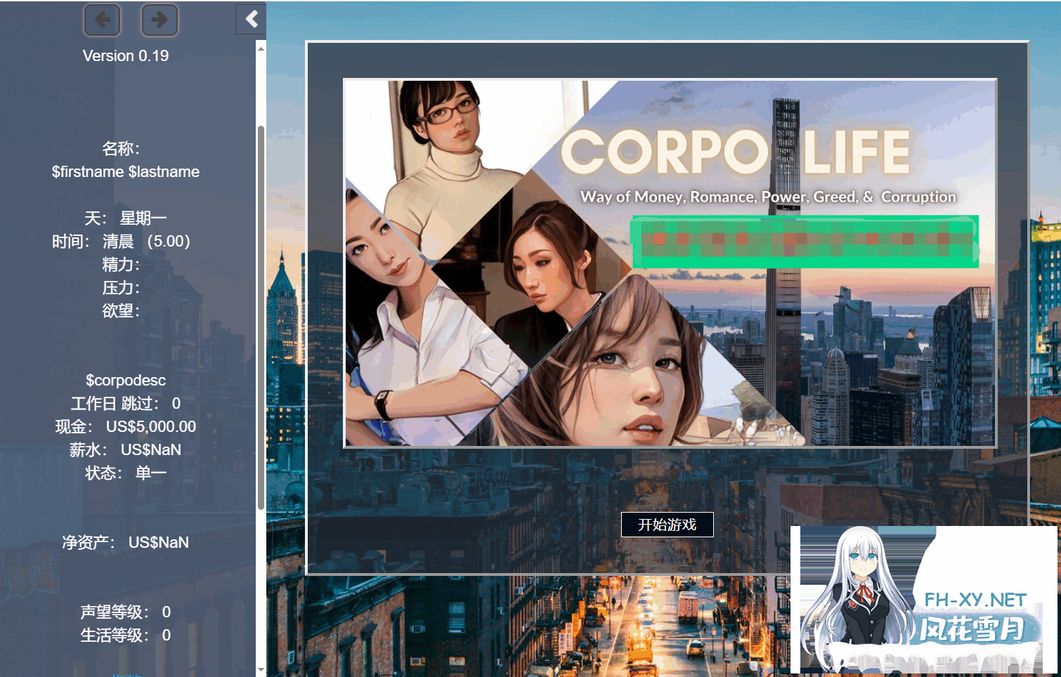
Task: Click the FH-XY.NET watermark logo
Action: pos(977,600)
